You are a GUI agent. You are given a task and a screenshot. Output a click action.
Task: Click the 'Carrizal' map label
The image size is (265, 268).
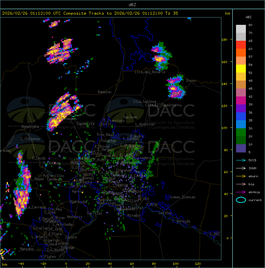(95, 213)
